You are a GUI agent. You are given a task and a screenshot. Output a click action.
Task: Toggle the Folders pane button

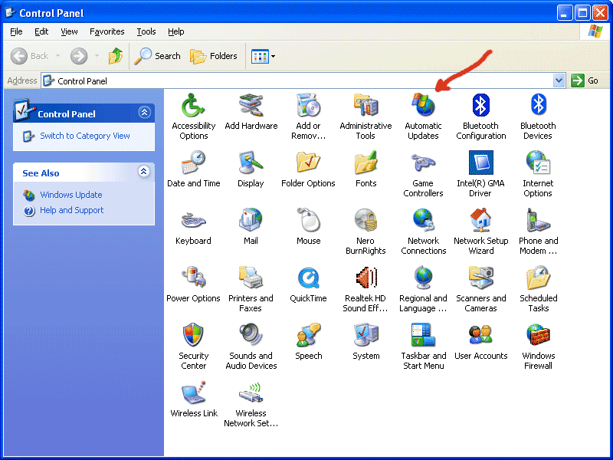(214, 56)
